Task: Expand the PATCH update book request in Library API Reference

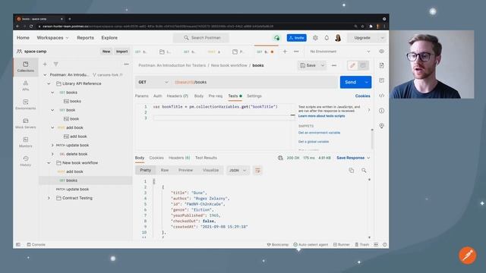Action: (52, 145)
